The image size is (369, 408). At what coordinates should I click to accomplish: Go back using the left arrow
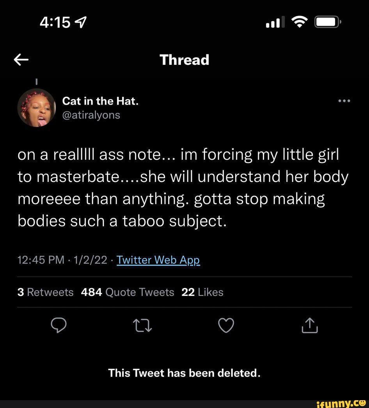tap(21, 60)
